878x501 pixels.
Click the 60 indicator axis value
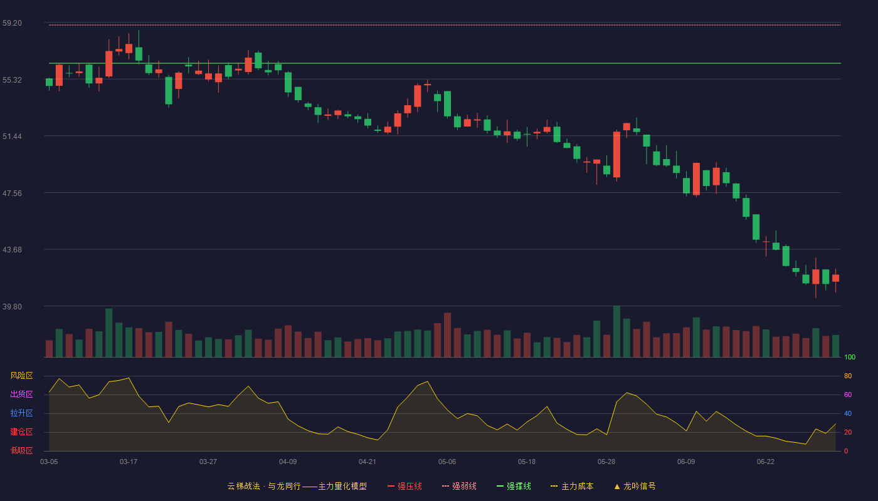[848, 395]
